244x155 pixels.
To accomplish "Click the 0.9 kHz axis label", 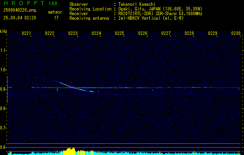I will 3,89.
